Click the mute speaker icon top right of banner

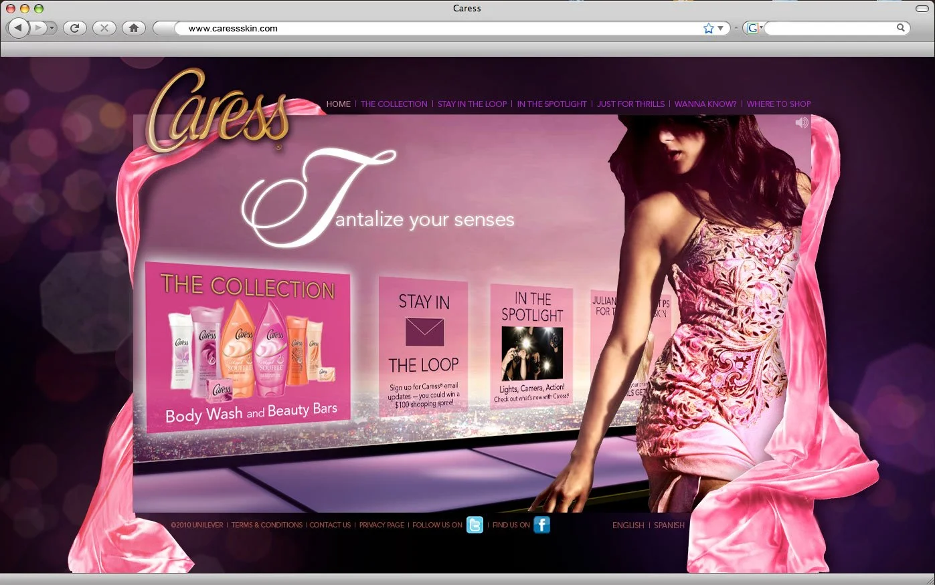point(800,122)
